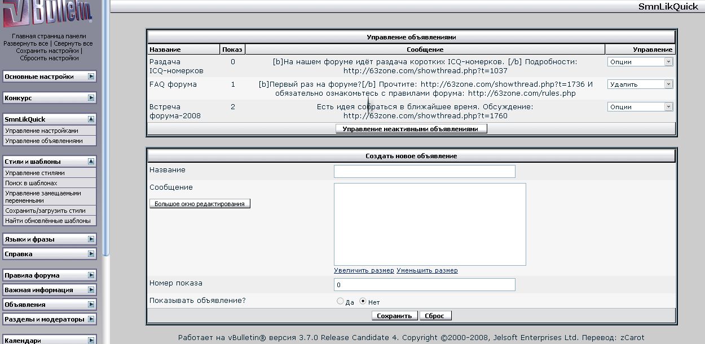Click the Сброс button
Image resolution: width=705 pixels, height=344 pixels.
coord(435,316)
